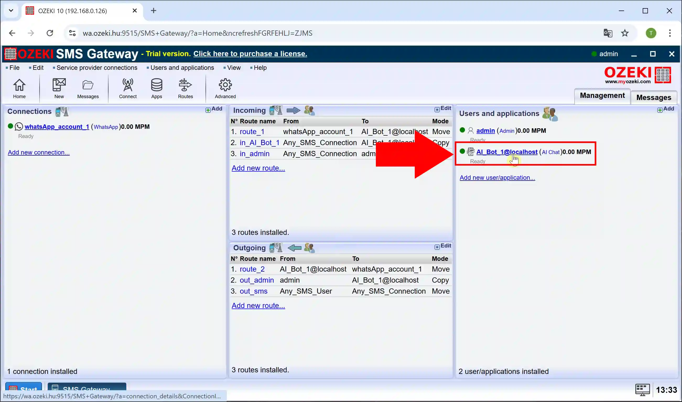Open the Advanced gear toolbar icon

(225, 89)
